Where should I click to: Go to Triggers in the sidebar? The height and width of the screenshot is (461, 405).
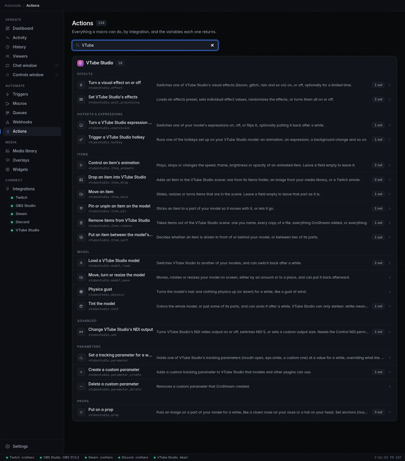(x=32, y=94)
